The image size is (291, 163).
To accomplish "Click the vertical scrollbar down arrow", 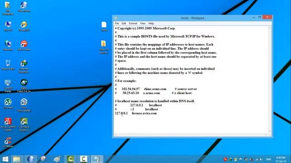I will click(x=270, y=131).
